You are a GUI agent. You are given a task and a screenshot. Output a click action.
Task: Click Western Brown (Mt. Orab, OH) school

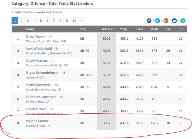46,41
